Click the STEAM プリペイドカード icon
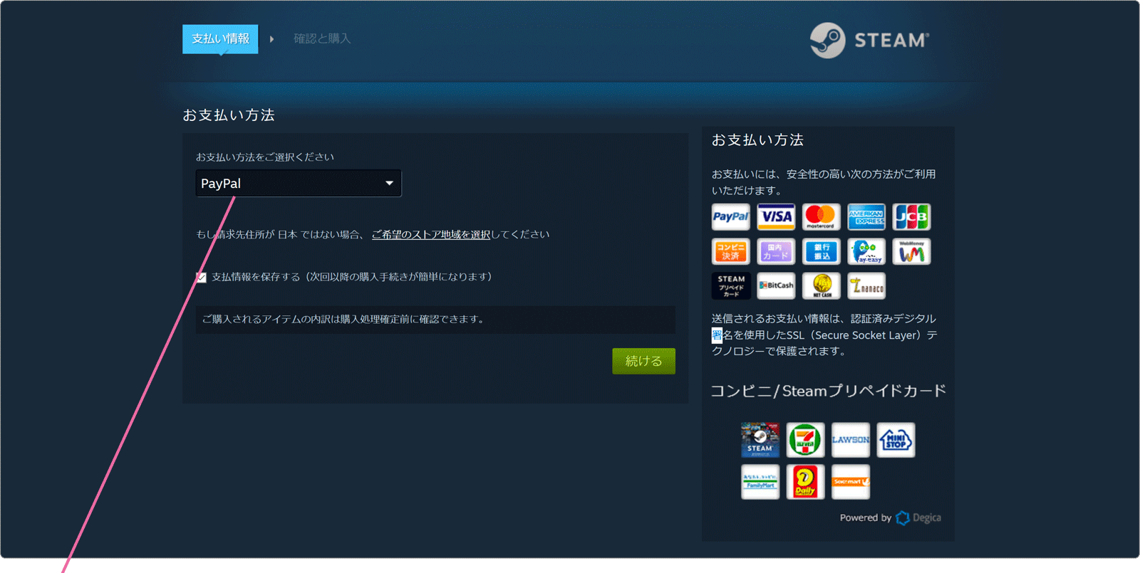The image size is (1140, 573). (x=730, y=285)
